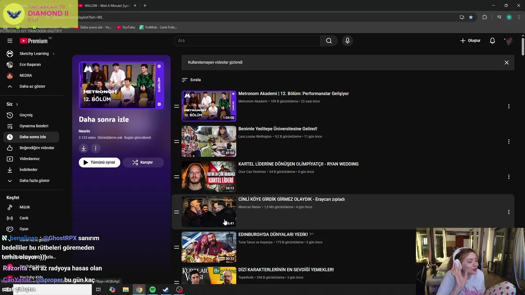
Task: Open Mevtcan Bahav channel link
Action: (249, 207)
